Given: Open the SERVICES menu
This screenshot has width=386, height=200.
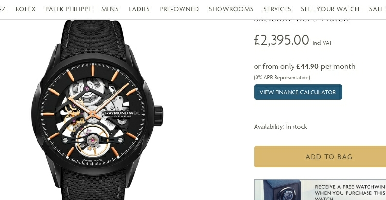Looking at the screenshot, I should pyautogui.click(x=277, y=9).
